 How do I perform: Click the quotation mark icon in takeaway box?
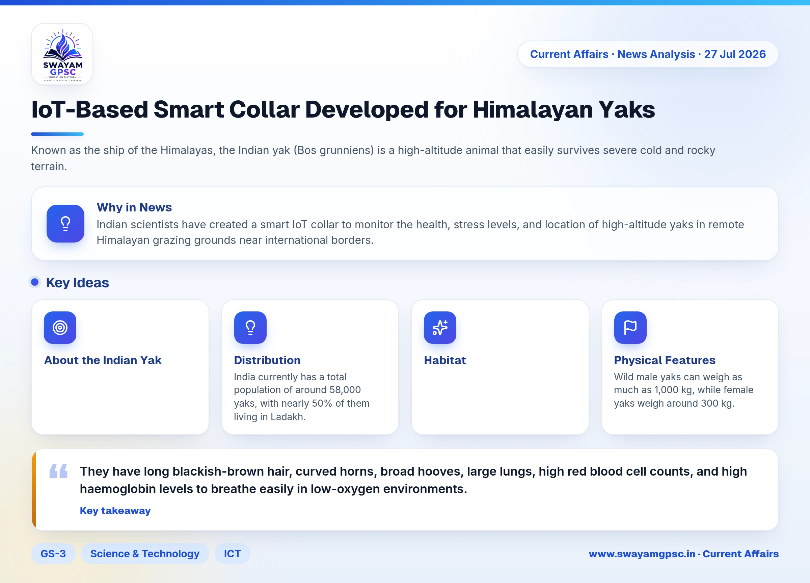59,471
